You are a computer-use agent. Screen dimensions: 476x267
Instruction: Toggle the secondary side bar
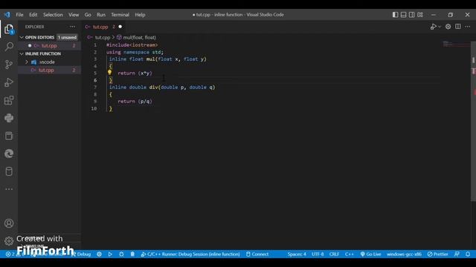pos(411,15)
